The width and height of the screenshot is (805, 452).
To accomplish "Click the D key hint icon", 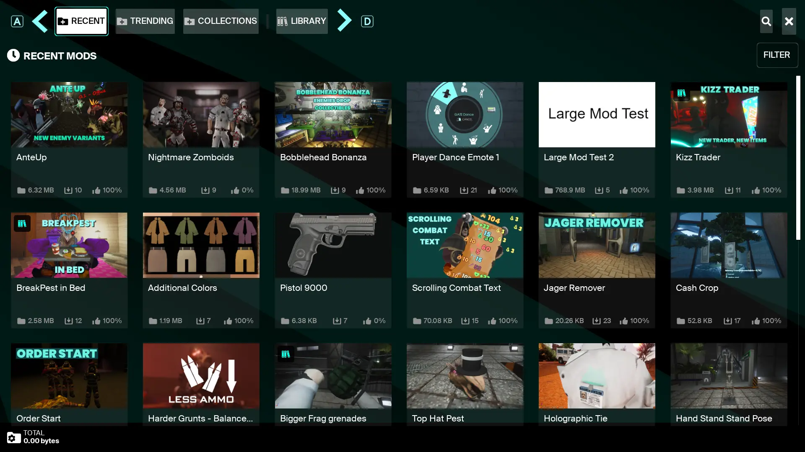I will [367, 21].
